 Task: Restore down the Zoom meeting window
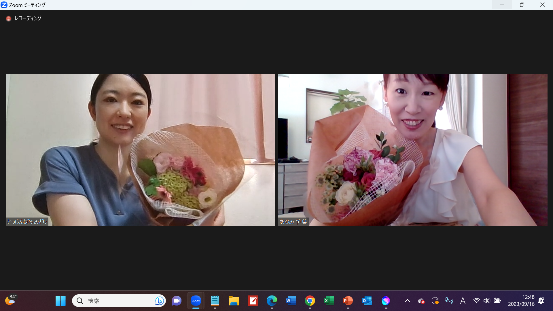[x=522, y=5]
